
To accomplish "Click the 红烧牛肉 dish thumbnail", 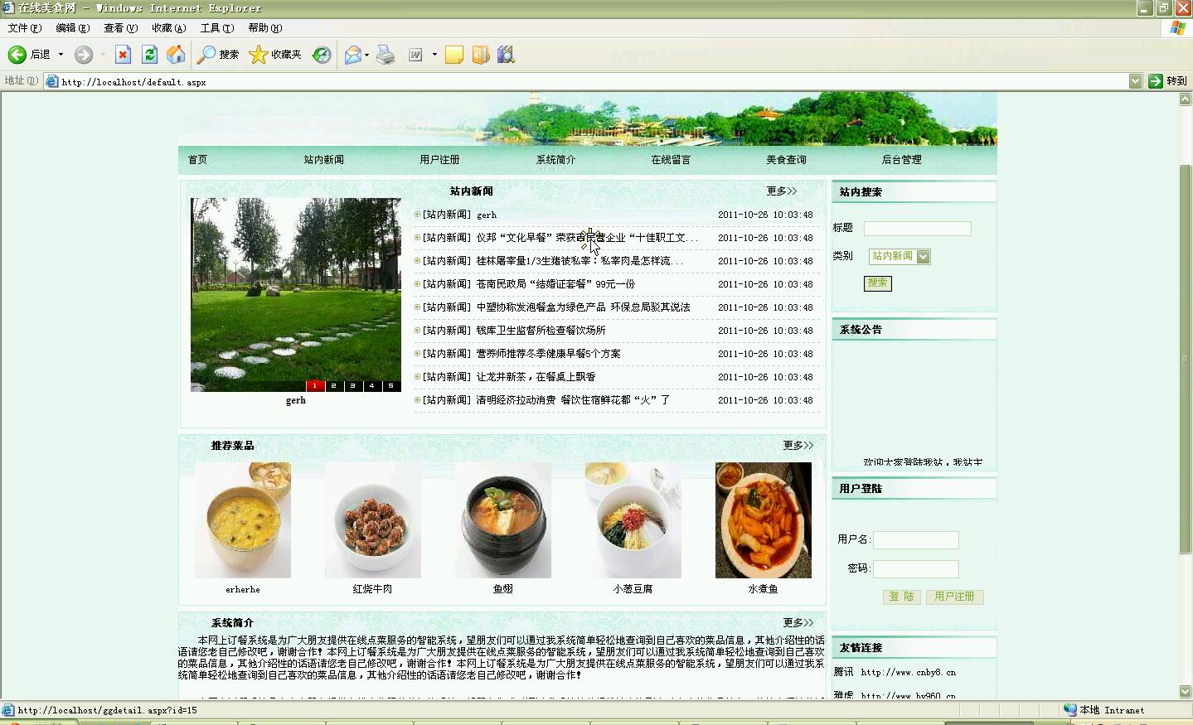I will click(x=373, y=520).
